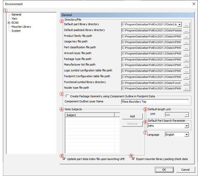Open Default part library directory dropdown arrow
The height and width of the screenshot is (176, 198).
[x=180, y=25]
